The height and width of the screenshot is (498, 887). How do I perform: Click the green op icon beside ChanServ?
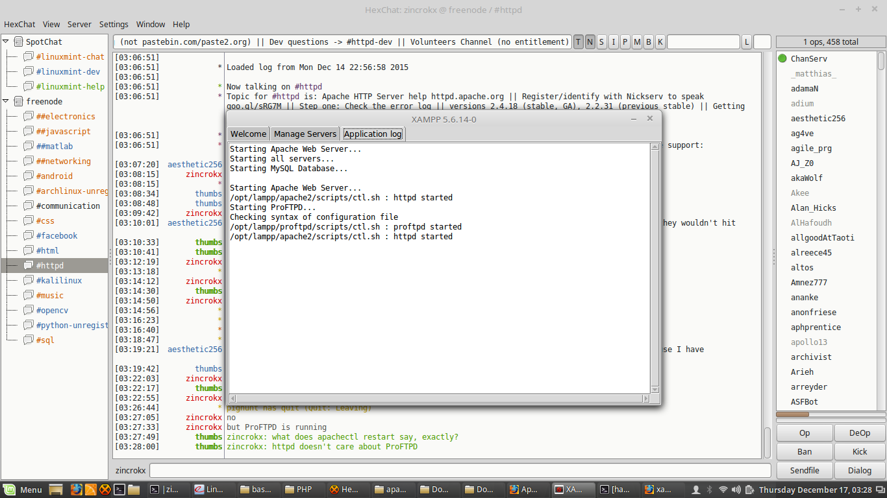tap(782, 58)
